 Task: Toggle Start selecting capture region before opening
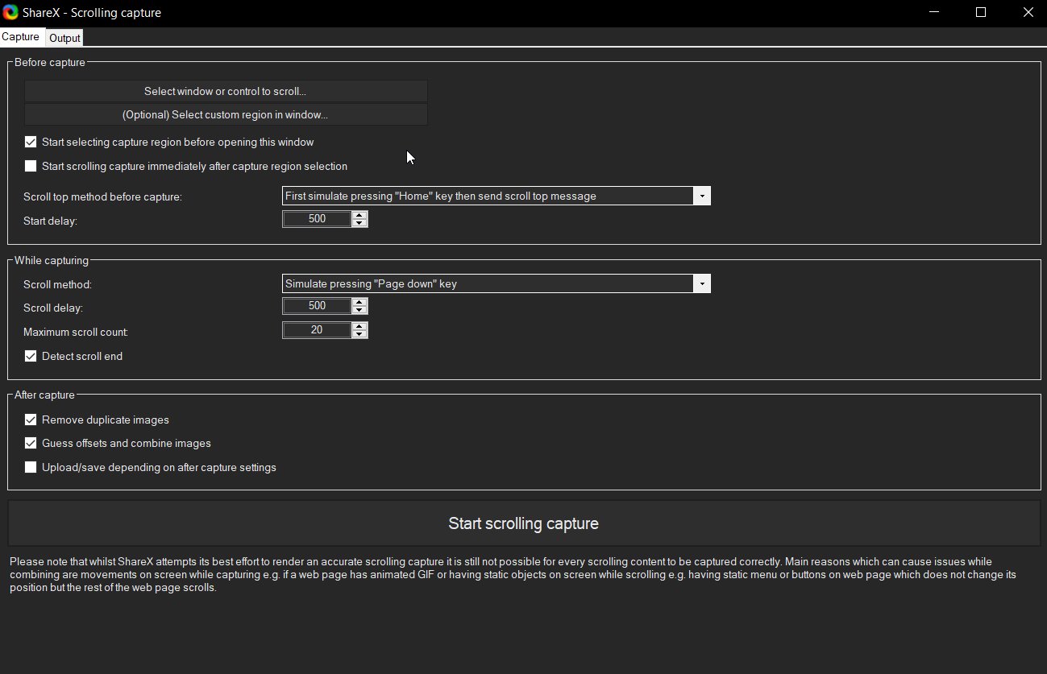31,143
